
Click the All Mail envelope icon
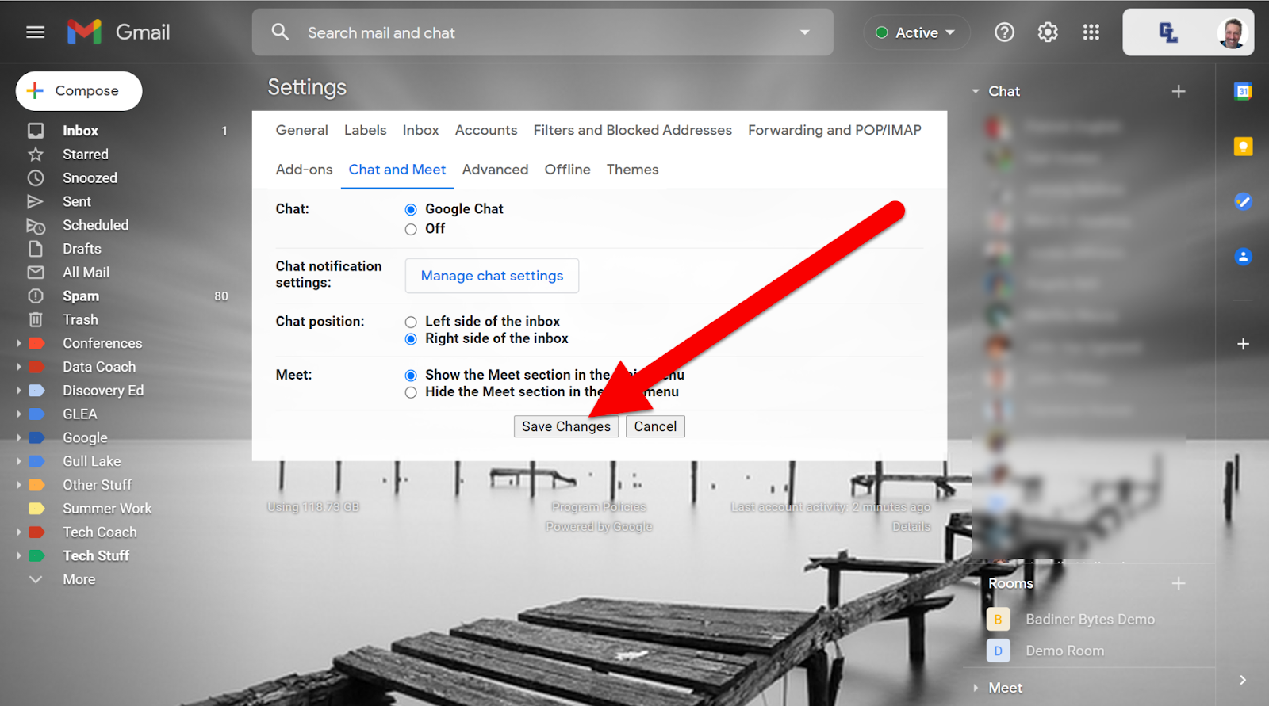click(36, 273)
